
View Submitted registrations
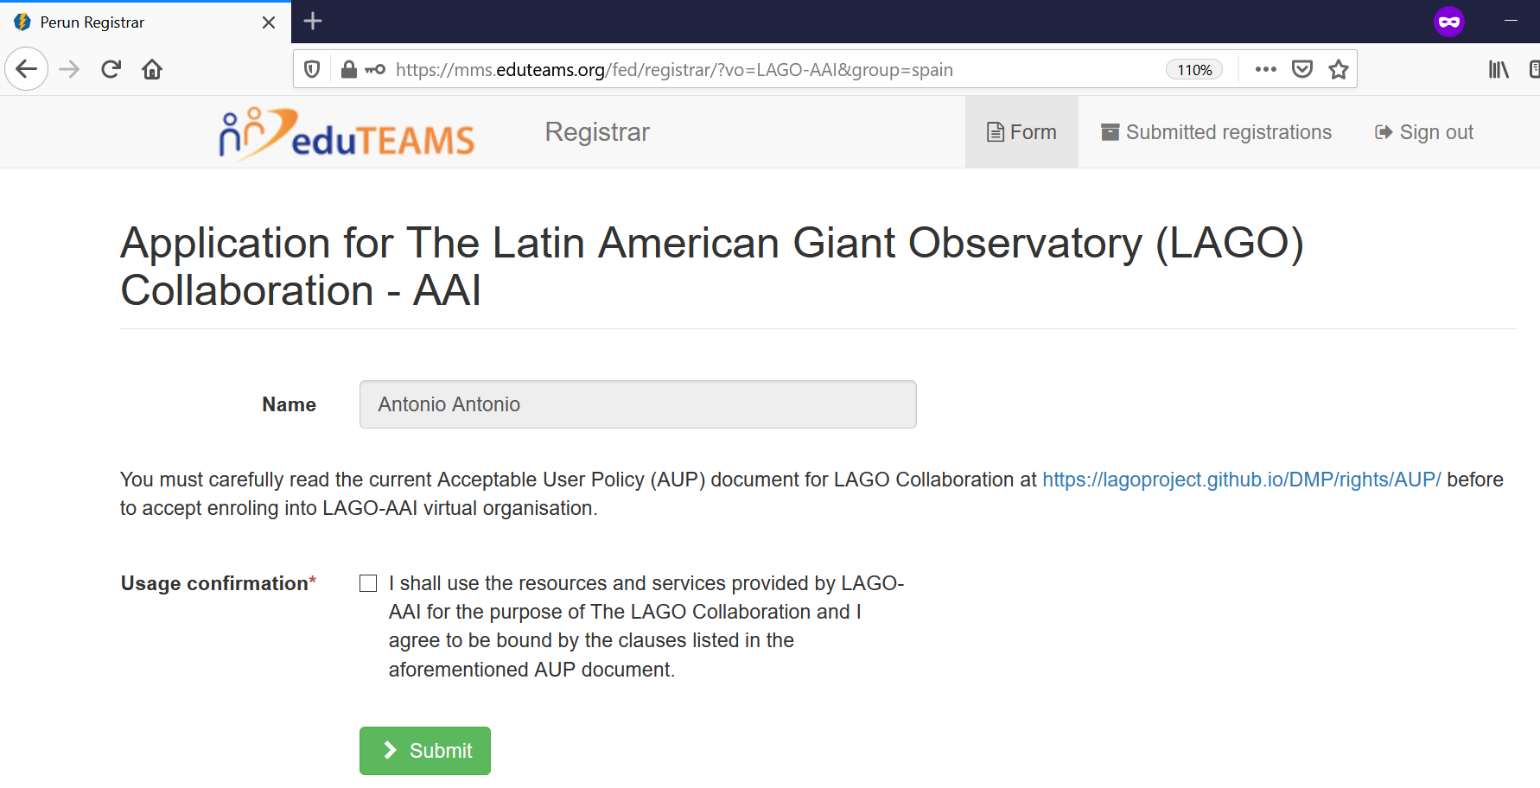(x=1216, y=132)
